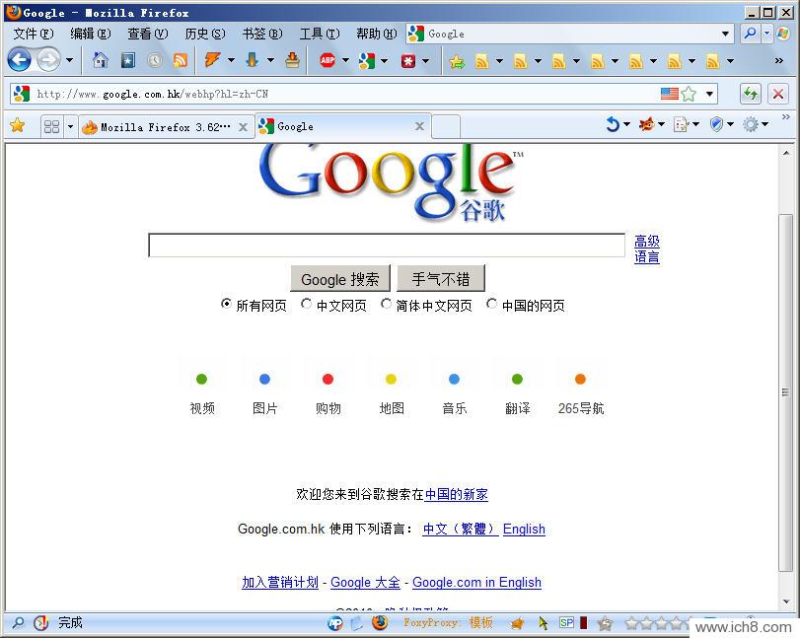Screen dimensions: 800x638
Task: Bookmark this page with the address bar star
Action: [689, 94]
